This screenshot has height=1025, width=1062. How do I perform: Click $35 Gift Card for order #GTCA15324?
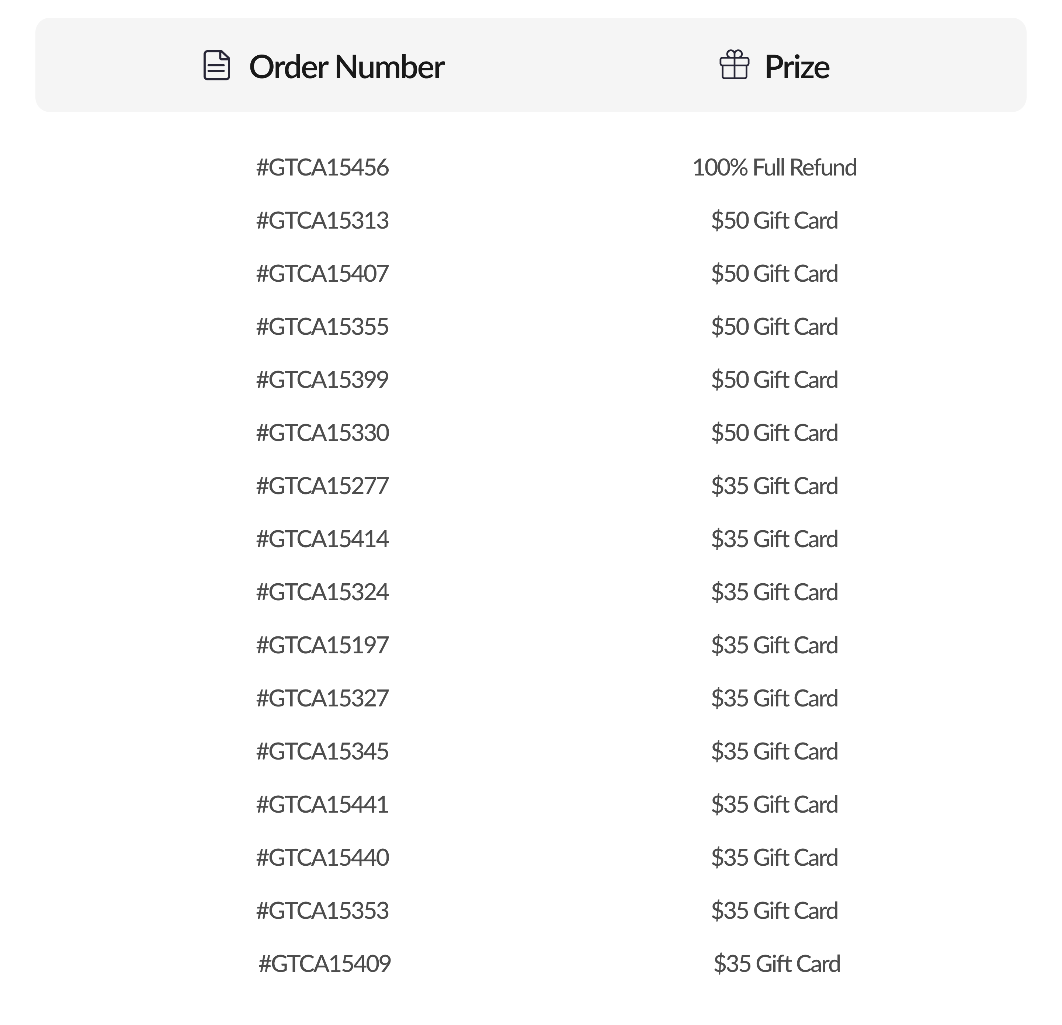(x=774, y=592)
